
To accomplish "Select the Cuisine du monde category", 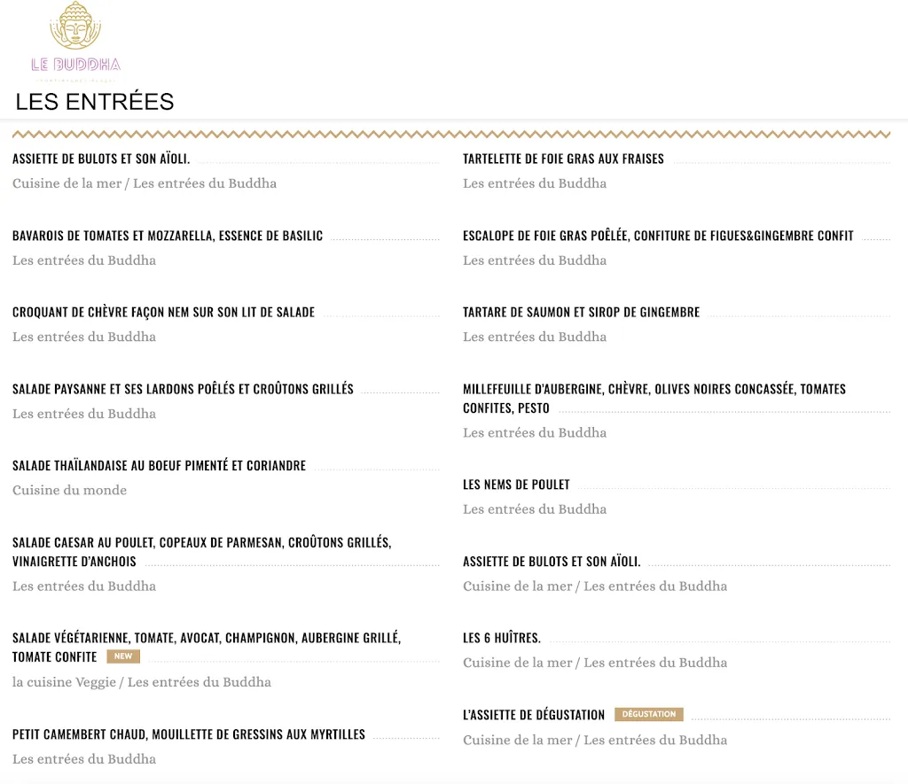I will 69,490.
